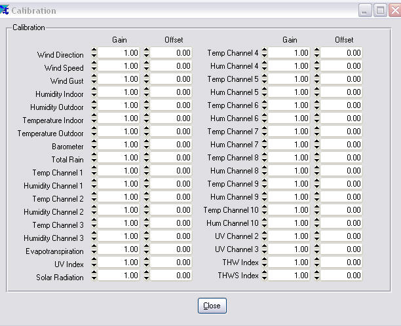Click the Calibration window title bar icon

coord(6,10)
